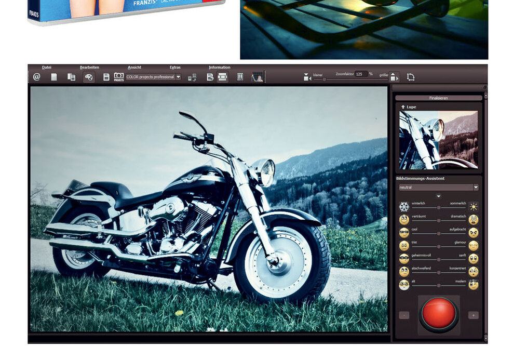This screenshot has width=513, height=346.
Task: Click the PROJECTS camera icon
Action: click(x=118, y=77)
